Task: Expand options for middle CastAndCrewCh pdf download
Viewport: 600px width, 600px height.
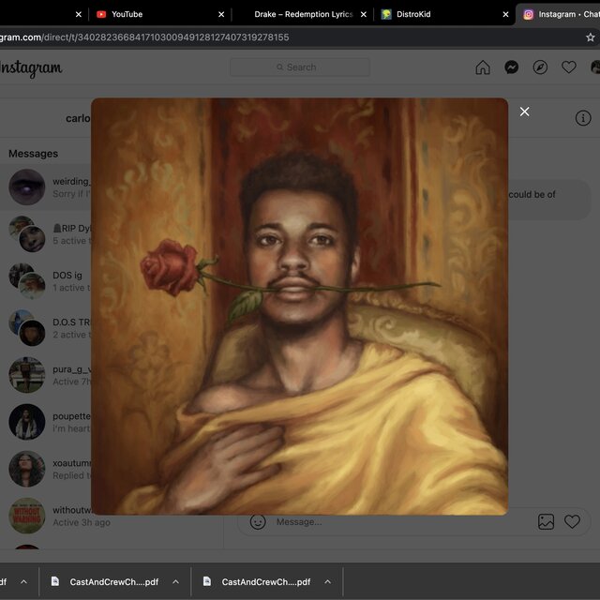Action: (175, 582)
